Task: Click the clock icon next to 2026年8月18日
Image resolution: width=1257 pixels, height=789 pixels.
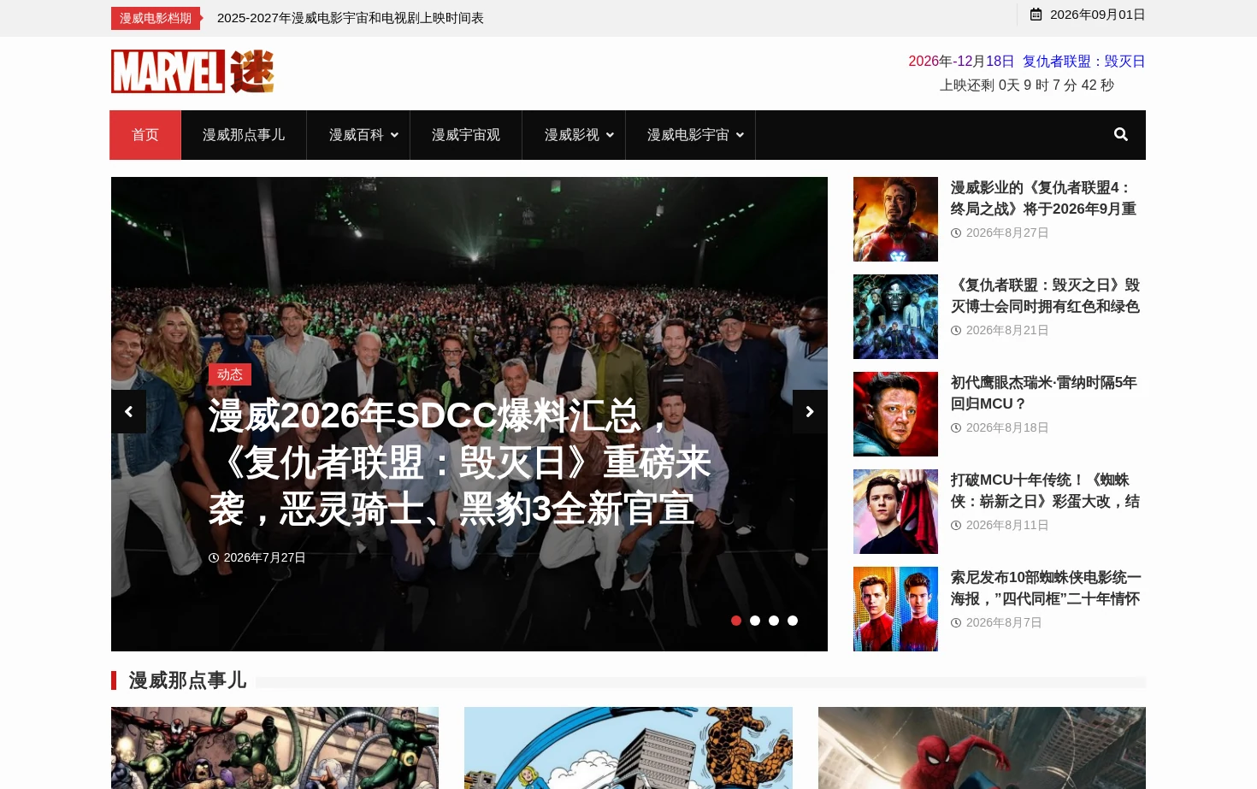Action: (956, 427)
